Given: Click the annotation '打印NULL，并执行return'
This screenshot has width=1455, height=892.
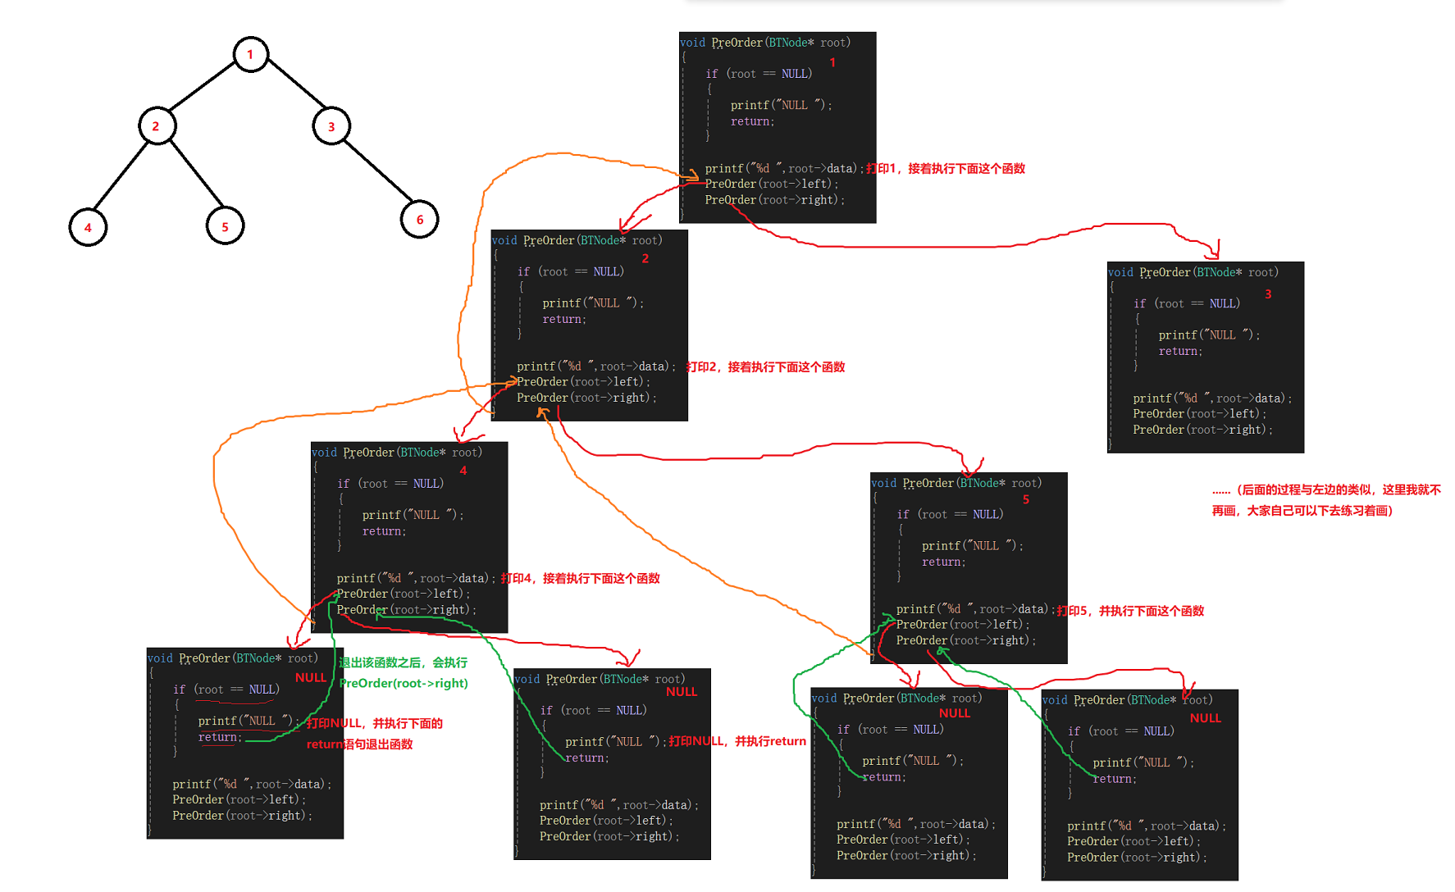Looking at the screenshot, I should click(737, 741).
